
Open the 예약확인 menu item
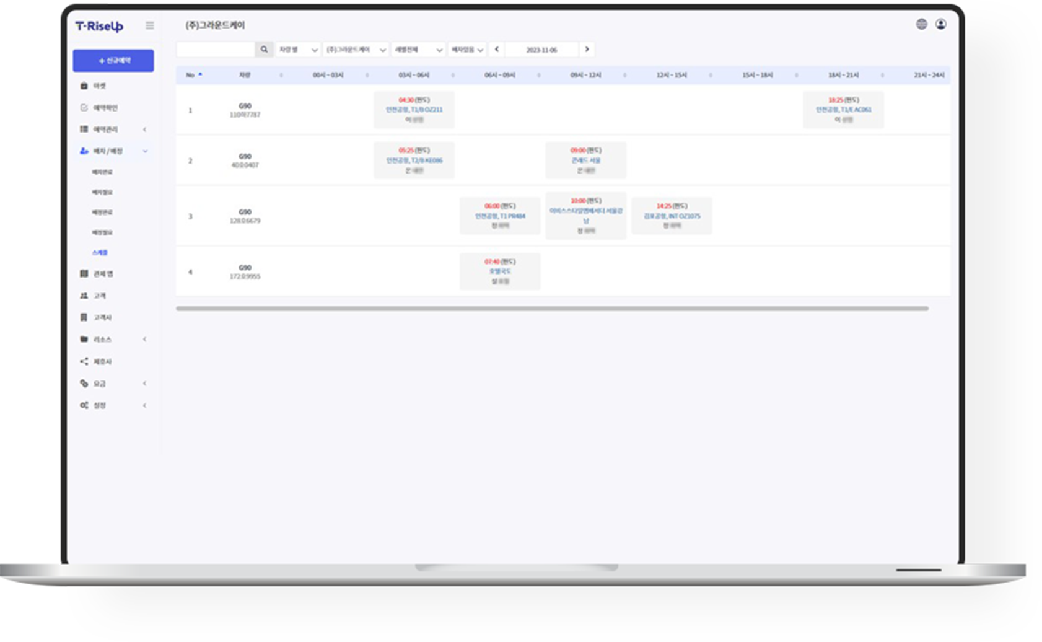pos(105,107)
